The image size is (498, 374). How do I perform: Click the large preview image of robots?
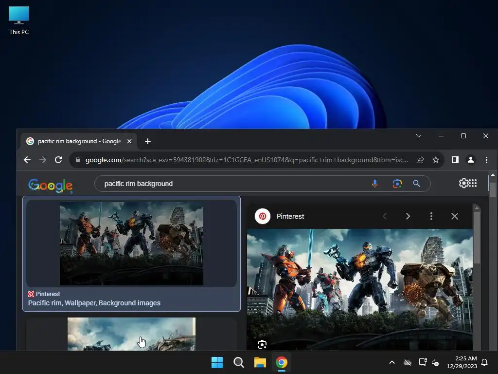(360, 289)
